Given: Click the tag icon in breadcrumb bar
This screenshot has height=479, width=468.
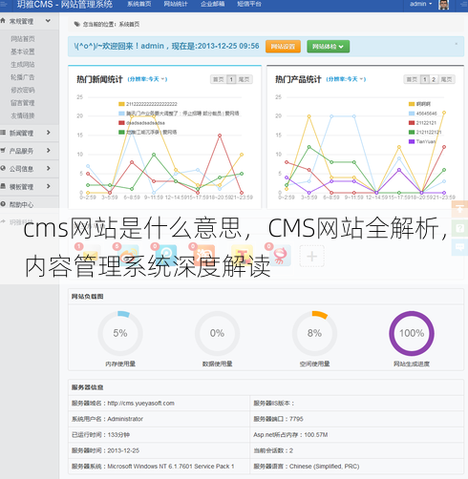Looking at the screenshot, I should (x=76, y=24).
